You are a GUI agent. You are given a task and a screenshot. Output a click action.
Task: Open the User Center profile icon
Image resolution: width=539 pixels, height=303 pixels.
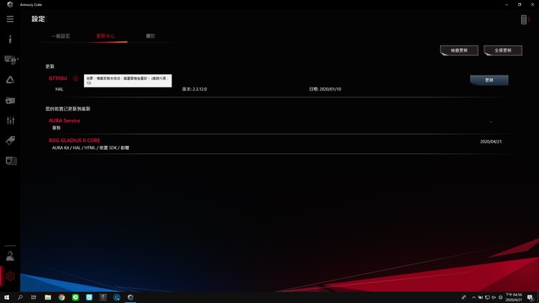coord(10,256)
